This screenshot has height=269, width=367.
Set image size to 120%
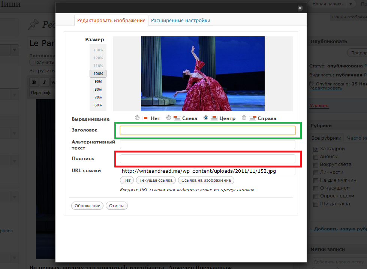98,58
